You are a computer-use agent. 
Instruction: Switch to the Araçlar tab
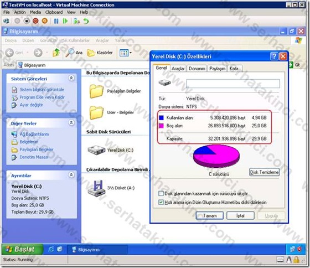(x=178, y=69)
